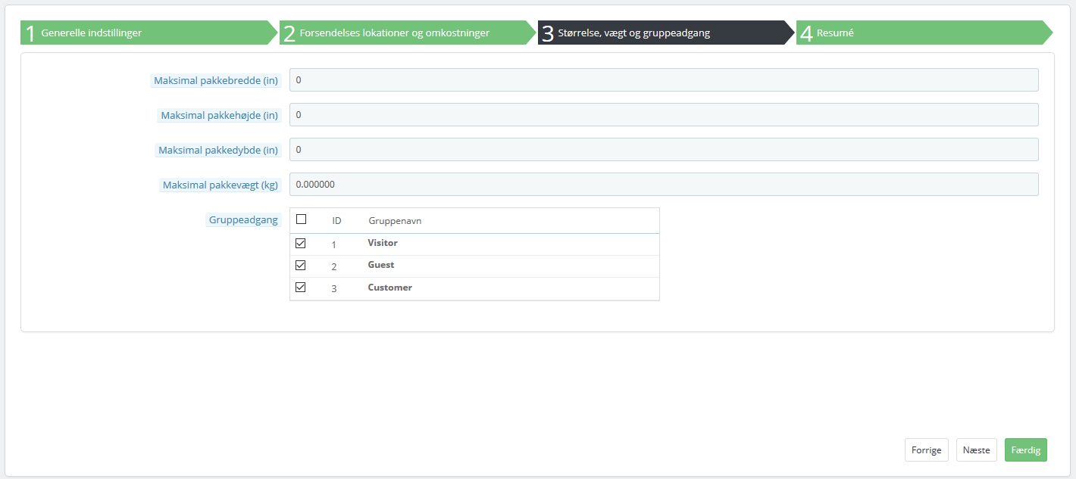Open step 2 Forsendelses lokationer og omkostninger

(x=408, y=33)
